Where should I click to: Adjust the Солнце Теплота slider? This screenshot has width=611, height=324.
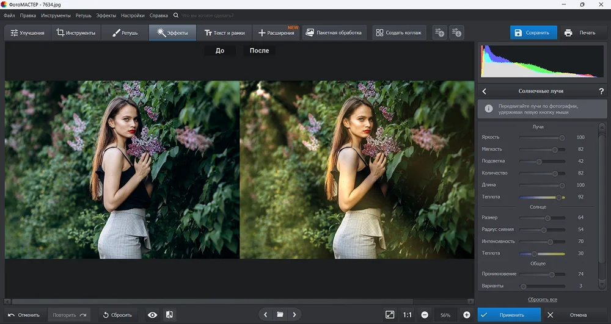541,254
